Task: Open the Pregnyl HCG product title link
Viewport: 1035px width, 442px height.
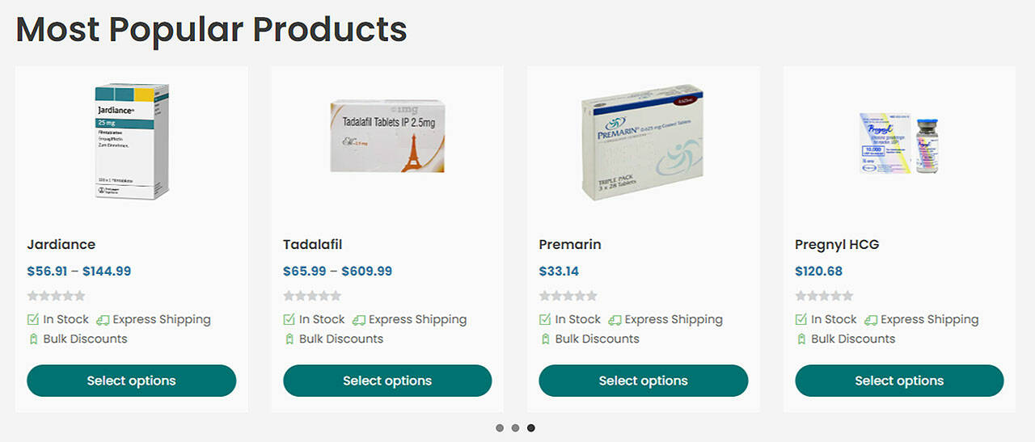Action: click(837, 244)
